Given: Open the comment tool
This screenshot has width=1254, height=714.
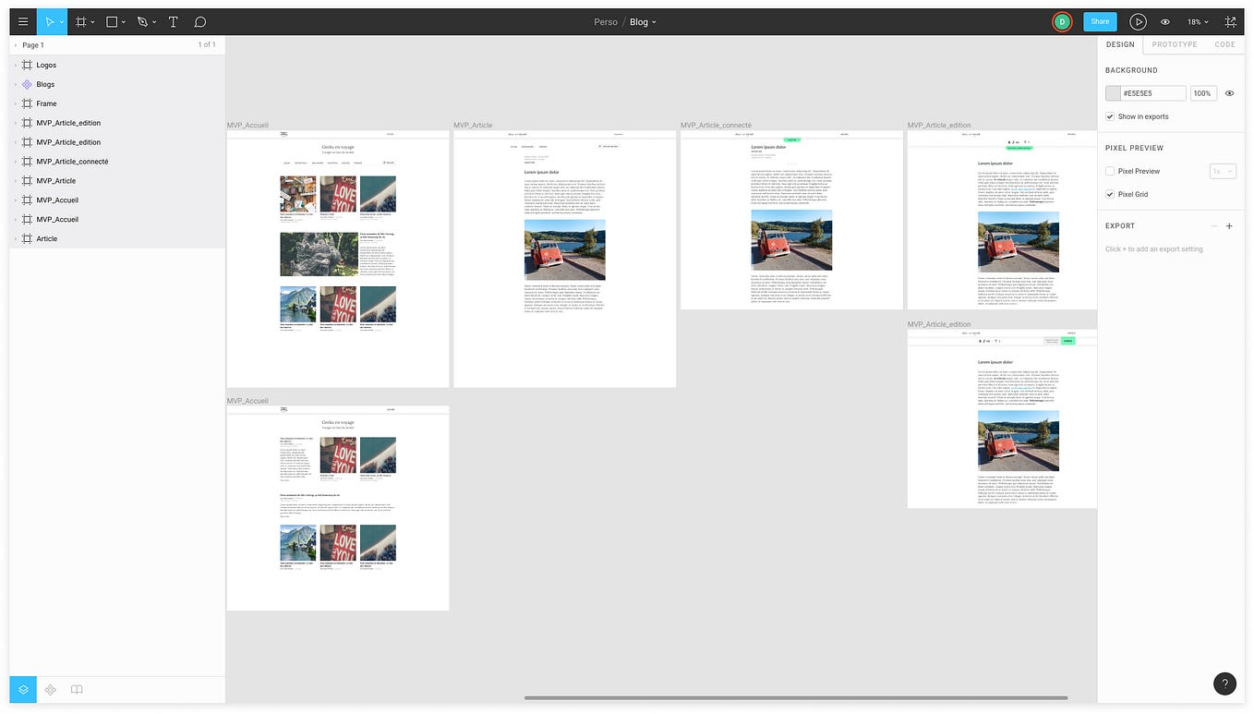Looking at the screenshot, I should pos(199,21).
